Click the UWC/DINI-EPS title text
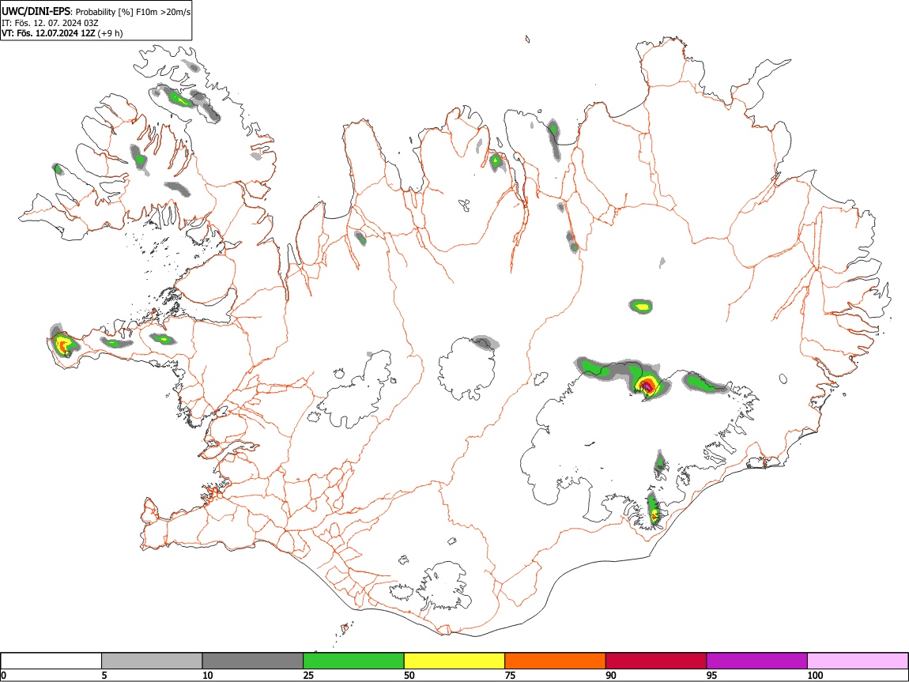Screen dimensions: 909x682 tap(36, 12)
